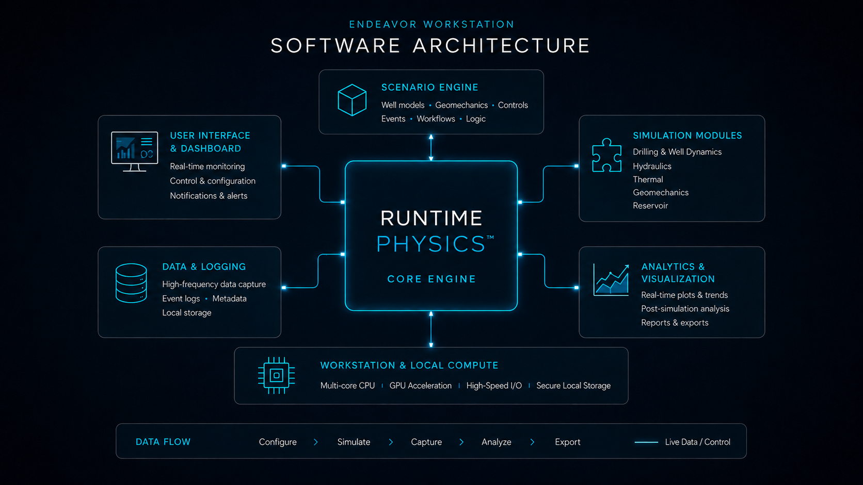
Task: Select the Configure step in Data Flow
Action: [x=278, y=442]
